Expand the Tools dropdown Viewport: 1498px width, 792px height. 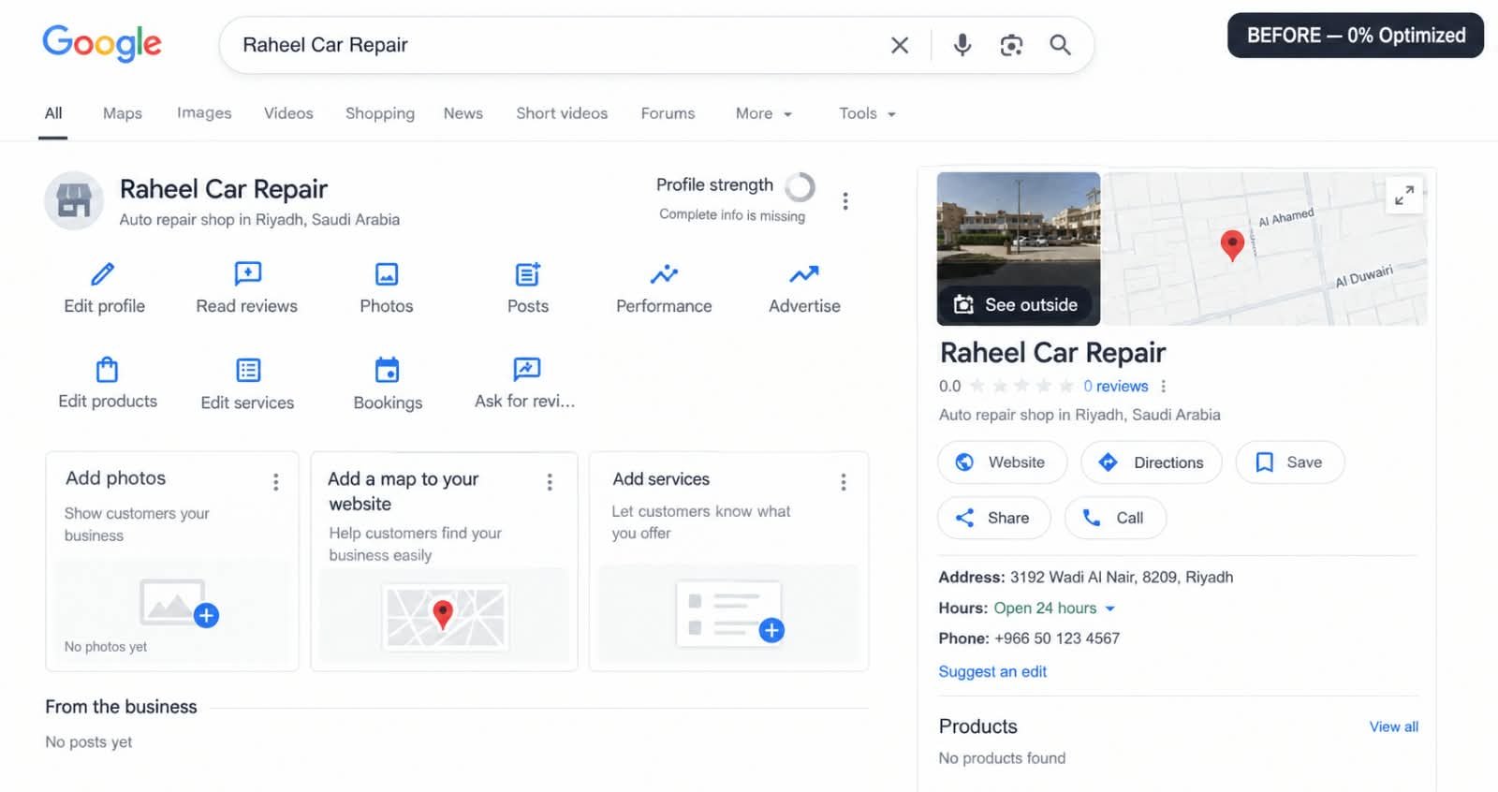(x=867, y=113)
